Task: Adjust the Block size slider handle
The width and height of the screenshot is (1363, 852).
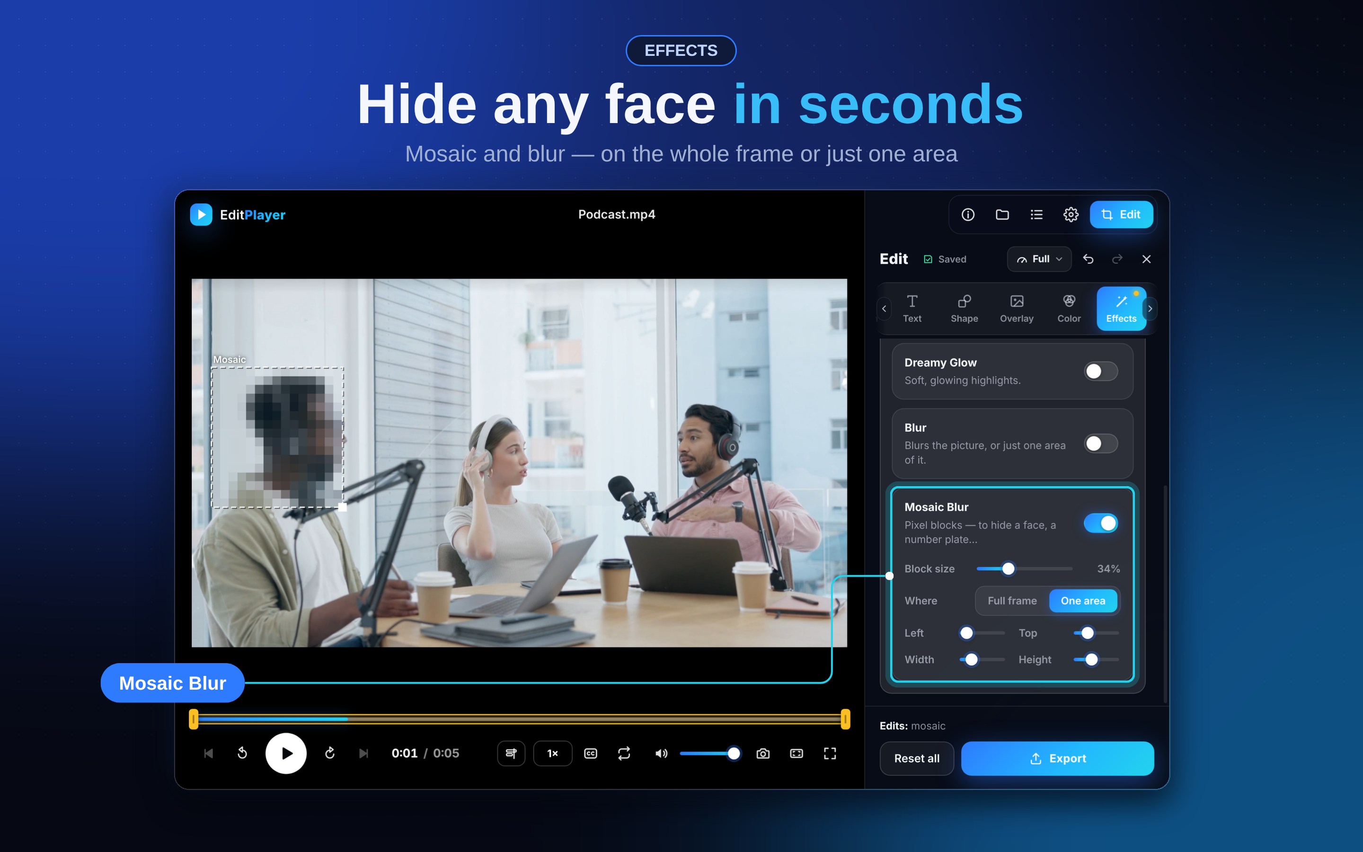Action: 1008,568
